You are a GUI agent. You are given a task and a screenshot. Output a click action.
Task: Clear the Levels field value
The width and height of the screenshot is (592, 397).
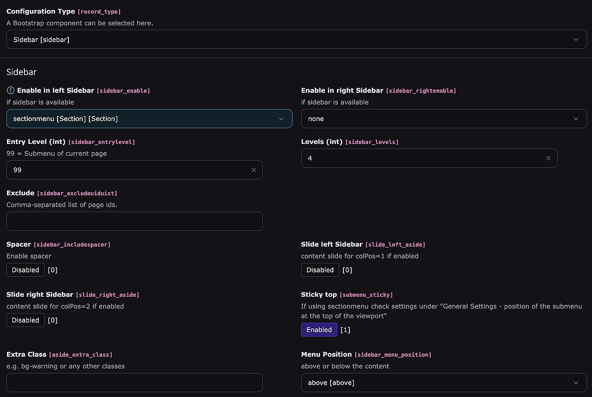coord(548,158)
